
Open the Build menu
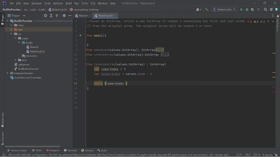[x=69, y=3]
